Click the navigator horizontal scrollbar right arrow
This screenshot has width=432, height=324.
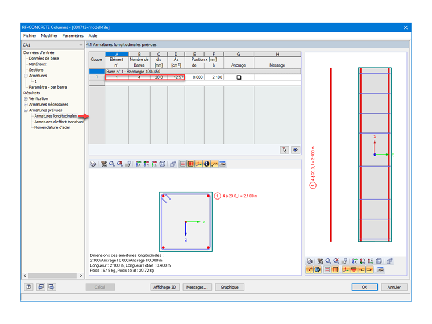pos(81,276)
